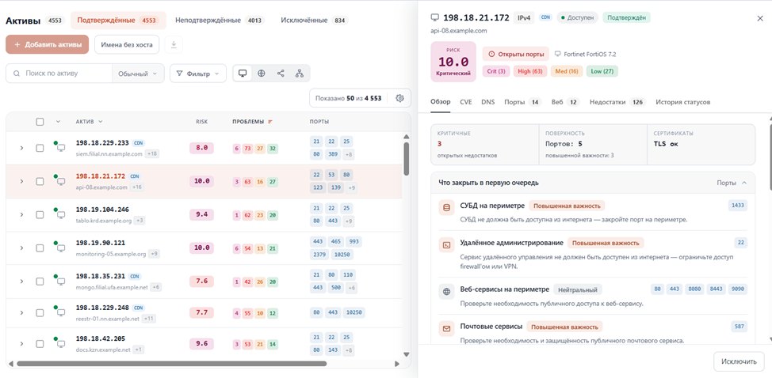772x378 pixels.
Task: Close the asset details panel
Action: 759,18
